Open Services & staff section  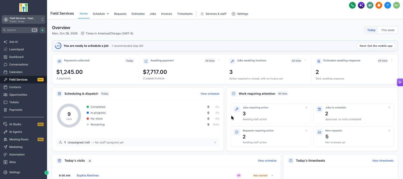click(213, 14)
